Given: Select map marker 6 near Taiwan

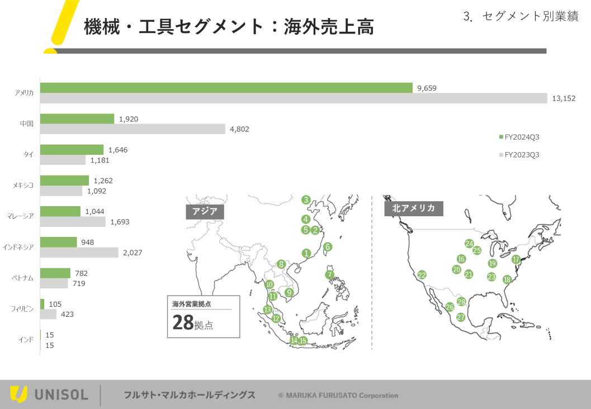Looking at the screenshot, I should 328,246.
